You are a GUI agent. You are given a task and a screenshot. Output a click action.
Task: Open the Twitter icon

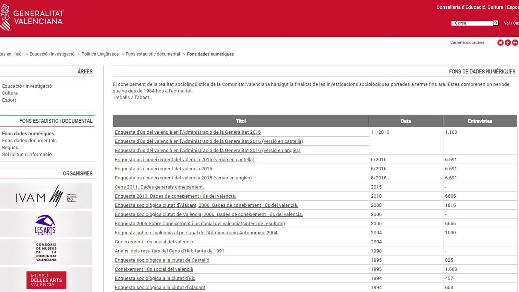(500, 43)
